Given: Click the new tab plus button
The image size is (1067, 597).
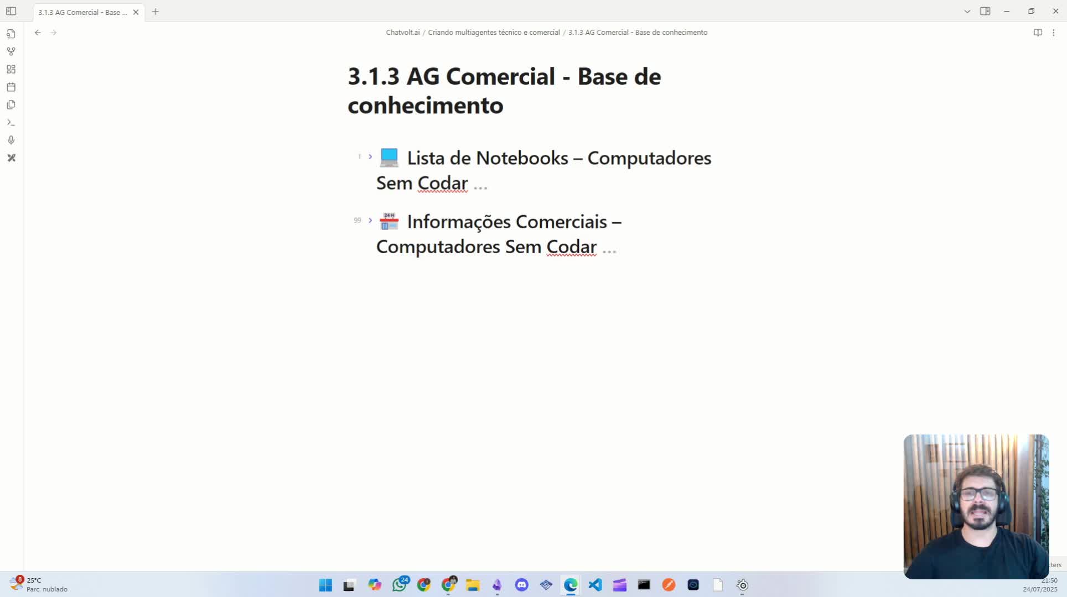Looking at the screenshot, I should click(x=155, y=12).
